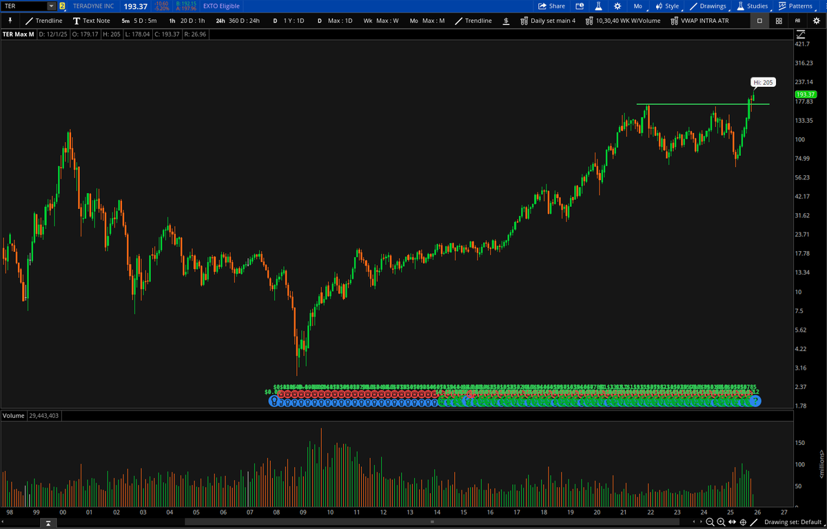Click the rightmost blue lightbulb event marker
827x529 pixels.
coord(755,400)
